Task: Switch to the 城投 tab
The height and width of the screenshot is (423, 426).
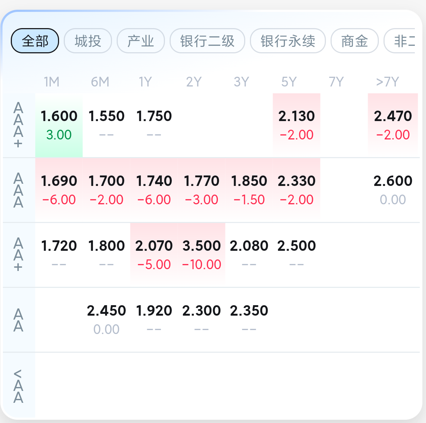Action: (x=88, y=41)
